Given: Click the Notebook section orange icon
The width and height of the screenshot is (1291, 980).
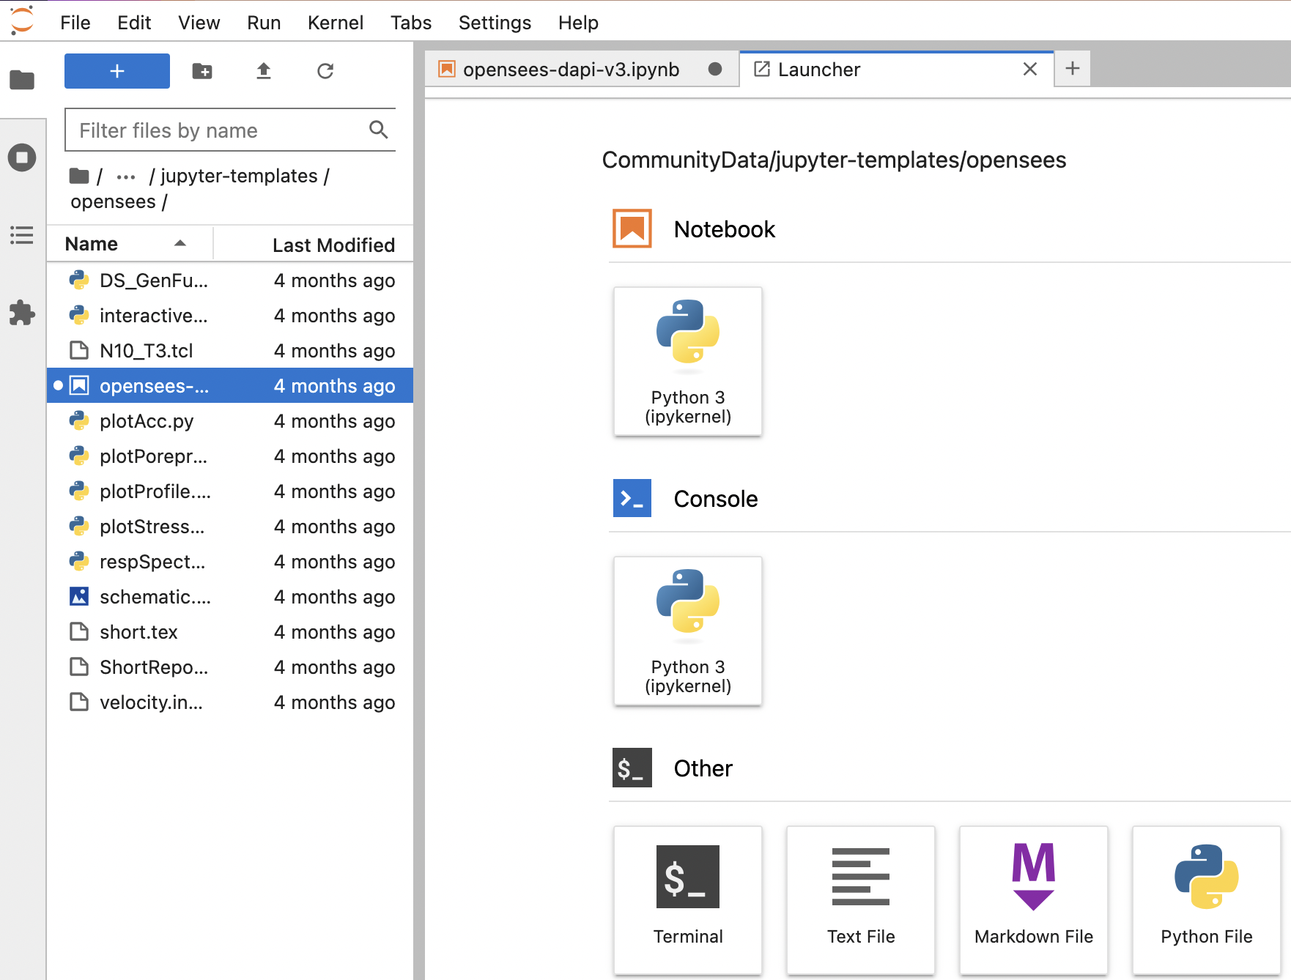Looking at the screenshot, I should coord(632,229).
